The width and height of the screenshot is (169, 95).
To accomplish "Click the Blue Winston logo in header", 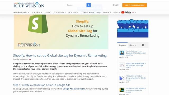I will (29, 5).
